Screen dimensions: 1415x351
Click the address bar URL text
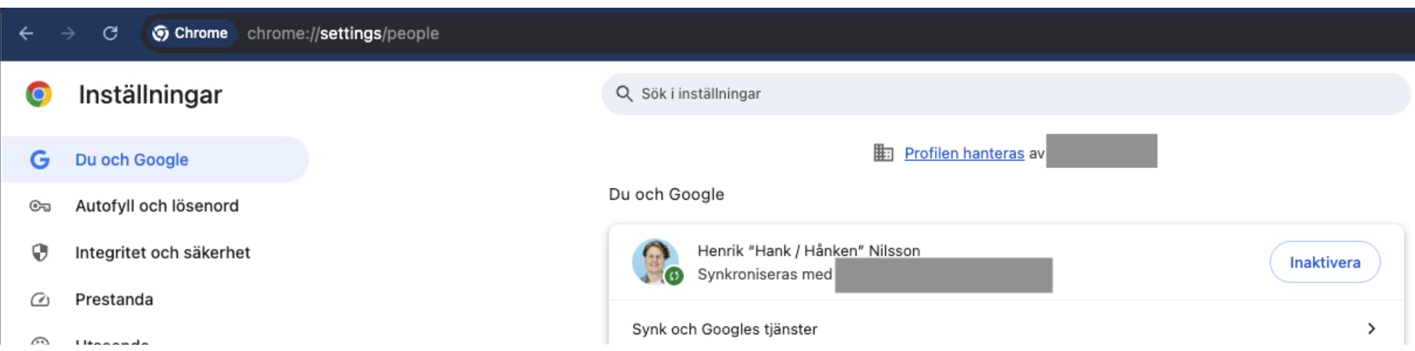pos(343,34)
